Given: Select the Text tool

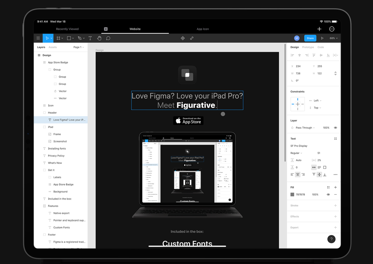Looking at the screenshot, I should pyautogui.click(x=90, y=38).
